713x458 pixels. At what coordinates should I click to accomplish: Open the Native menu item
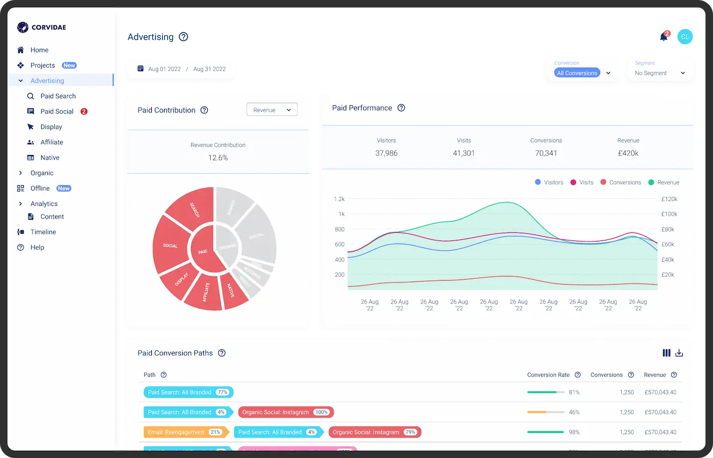[50, 158]
